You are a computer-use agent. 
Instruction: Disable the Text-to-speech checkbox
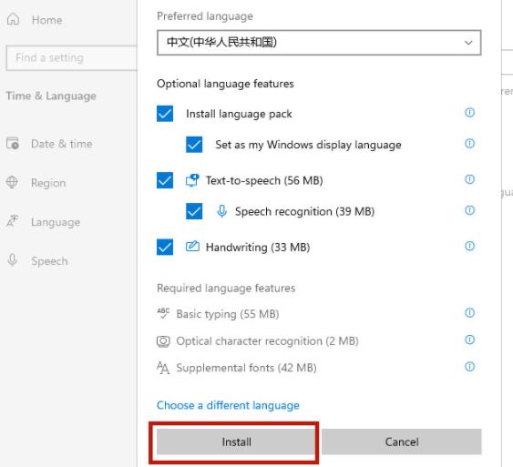point(165,180)
